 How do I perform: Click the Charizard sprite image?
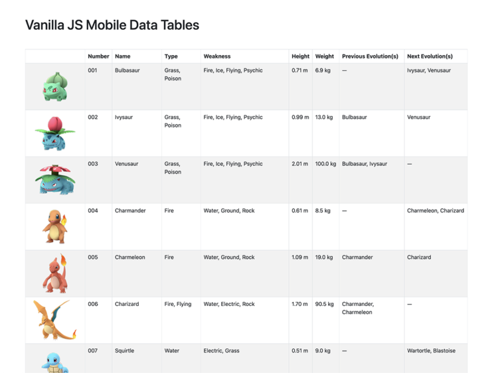(x=55, y=320)
